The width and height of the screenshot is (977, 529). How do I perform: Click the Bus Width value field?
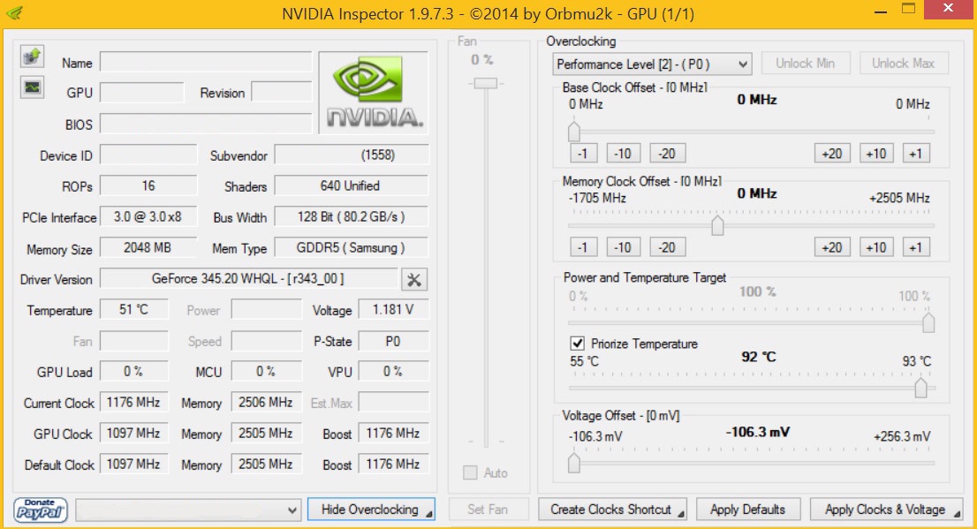click(352, 217)
